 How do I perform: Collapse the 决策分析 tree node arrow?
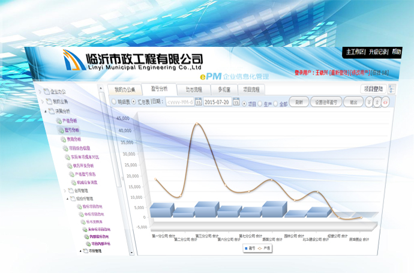[x=45, y=112]
